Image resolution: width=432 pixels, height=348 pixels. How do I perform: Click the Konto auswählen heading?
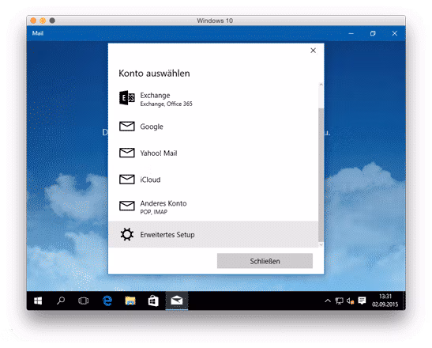tap(154, 74)
